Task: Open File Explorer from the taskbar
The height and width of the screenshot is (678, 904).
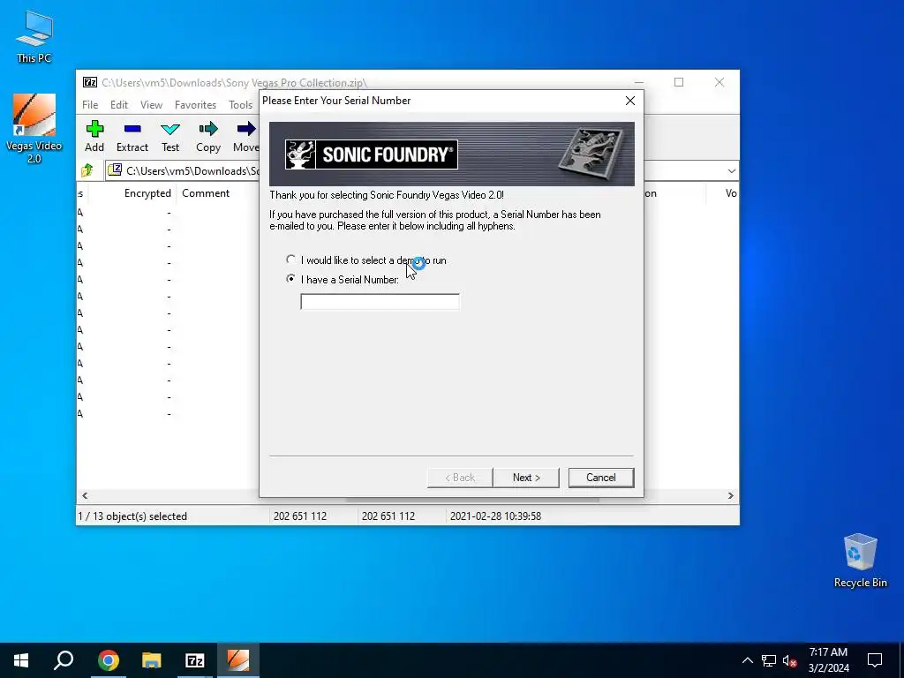Action: (151, 660)
